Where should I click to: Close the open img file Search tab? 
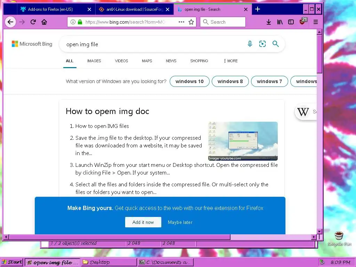(246, 9)
